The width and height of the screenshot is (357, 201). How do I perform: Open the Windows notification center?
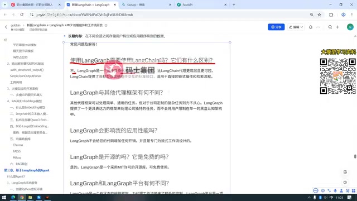point(350,197)
